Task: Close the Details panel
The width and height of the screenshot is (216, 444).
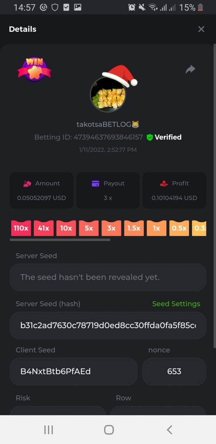Action: coord(201,29)
